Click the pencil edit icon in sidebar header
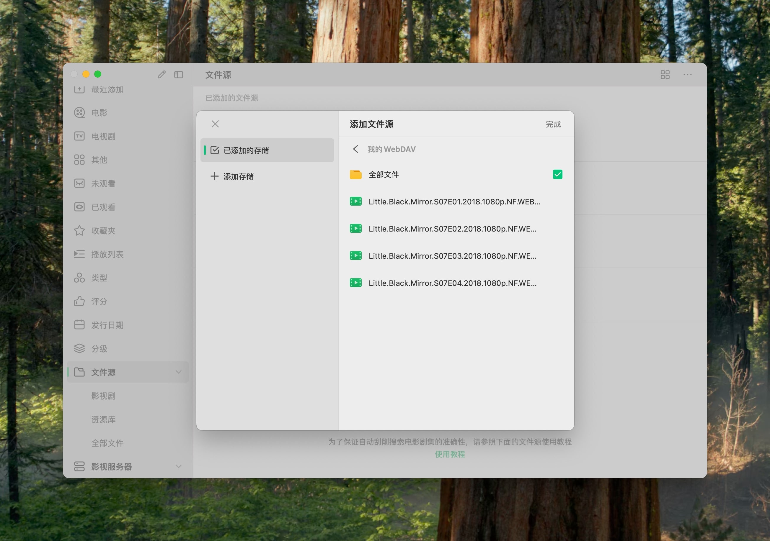This screenshot has width=770, height=541. (x=161, y=74)
